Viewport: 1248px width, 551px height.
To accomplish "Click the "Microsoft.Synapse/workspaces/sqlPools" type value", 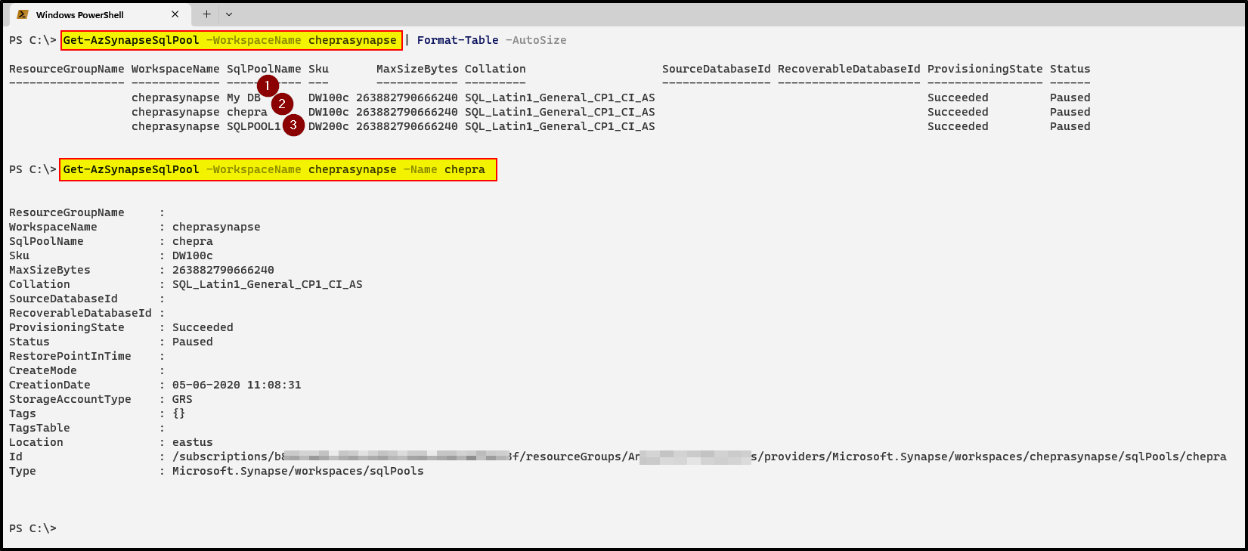I will (298, 471).
